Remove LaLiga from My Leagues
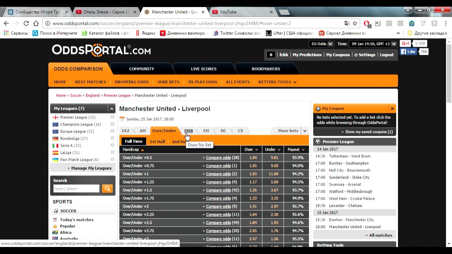452x254 pixels. pyautogui.click(x=112, y=152)
